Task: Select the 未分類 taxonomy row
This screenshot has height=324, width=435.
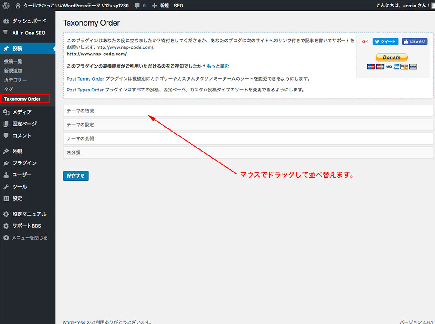Action: click(248, 152)
